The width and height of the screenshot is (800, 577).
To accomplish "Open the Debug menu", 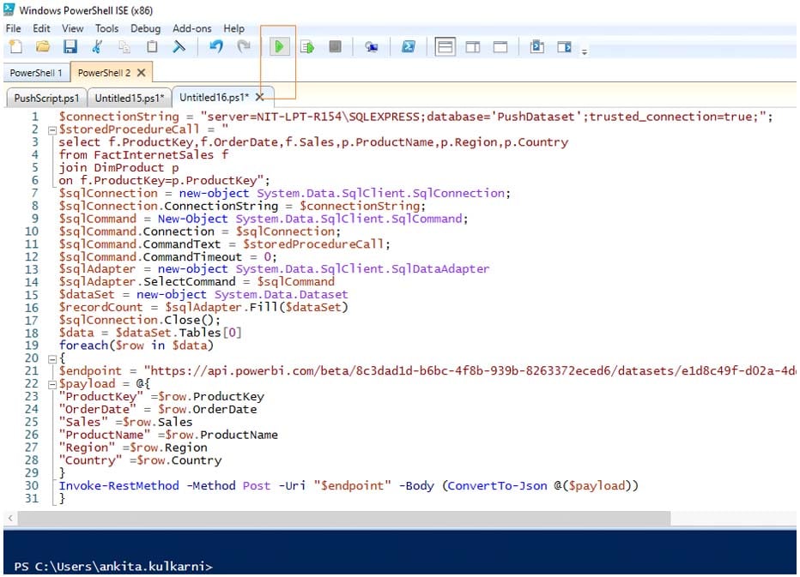I will click(145, 28).
